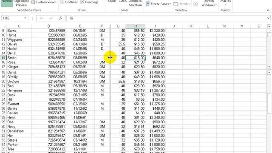Click the lower pane vertical scrollbar thumb
The image size is (272, 153).
click(269, 104)
